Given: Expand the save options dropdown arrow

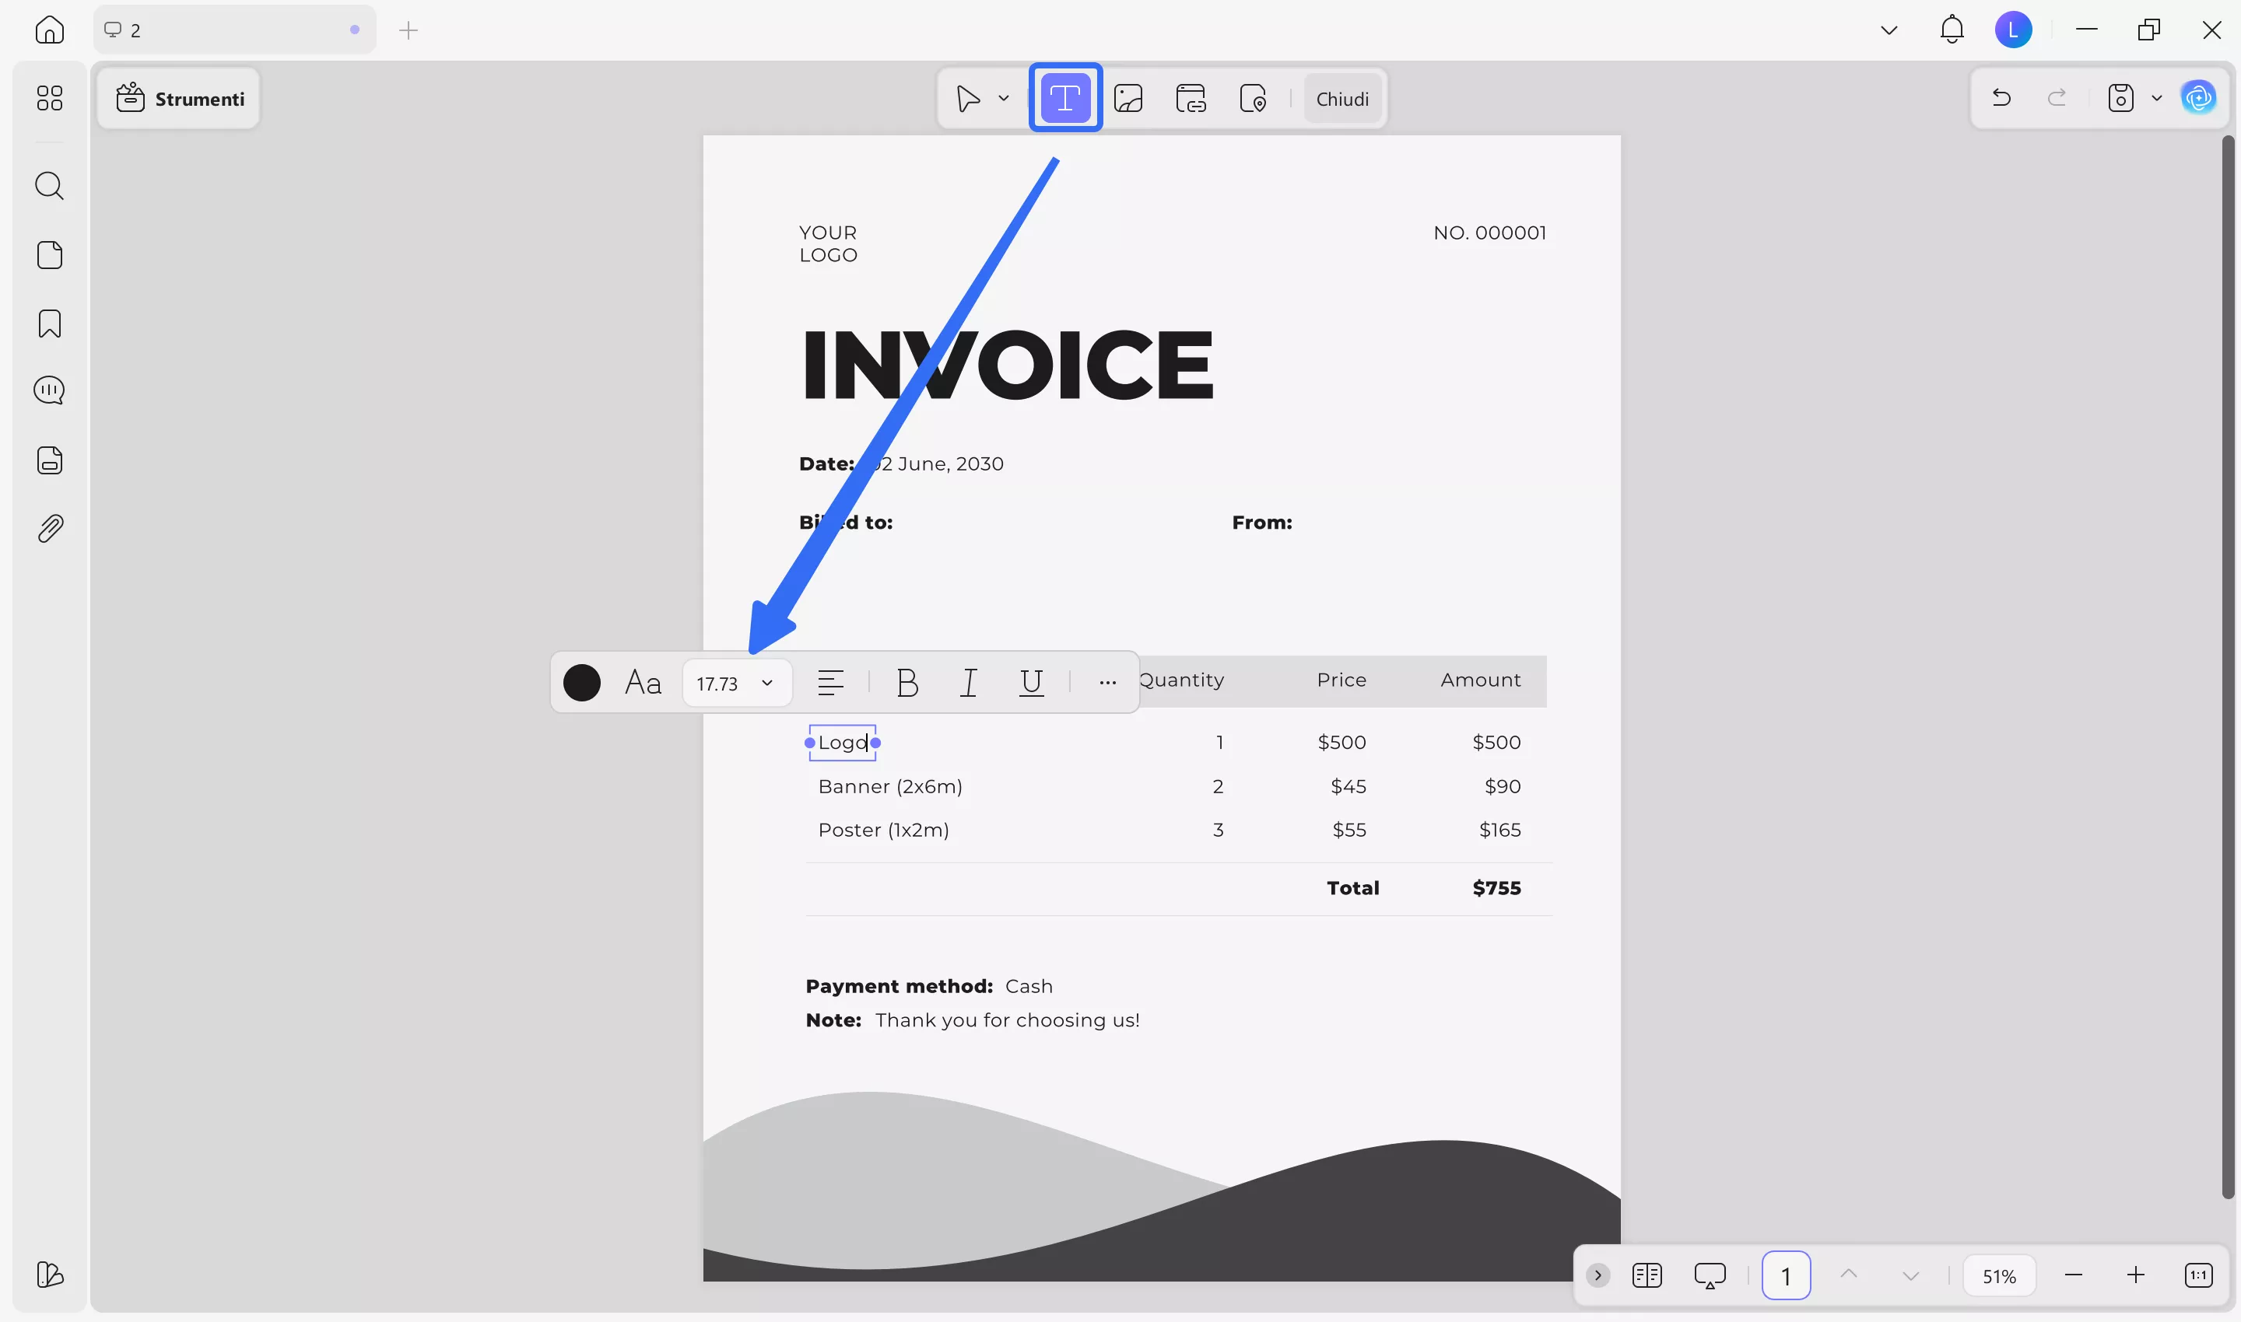Looking at the screenshot, I should 2156,98.
